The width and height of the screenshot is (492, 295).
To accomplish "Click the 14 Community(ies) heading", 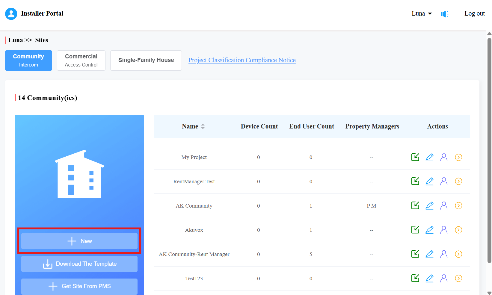I will (47, 98).
